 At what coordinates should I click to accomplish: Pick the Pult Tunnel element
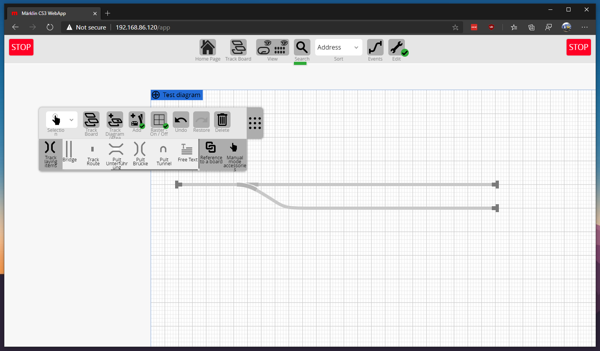point(164,154)
